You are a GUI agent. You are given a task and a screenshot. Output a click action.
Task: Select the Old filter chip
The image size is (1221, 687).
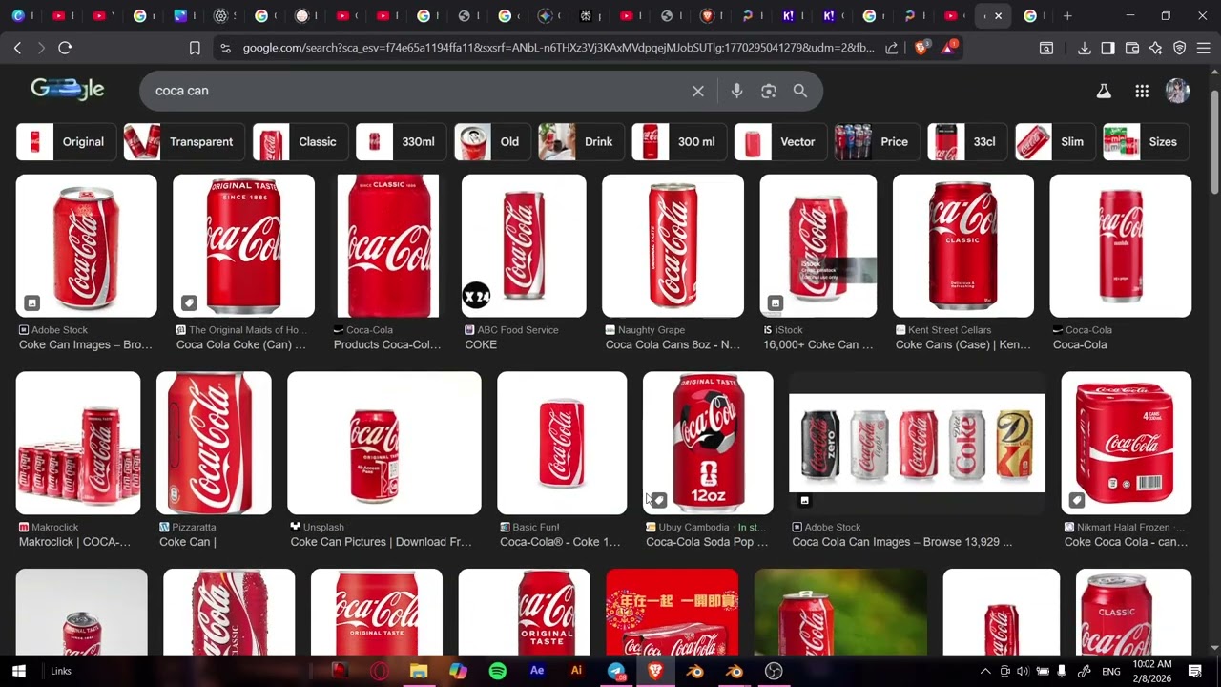491,142
